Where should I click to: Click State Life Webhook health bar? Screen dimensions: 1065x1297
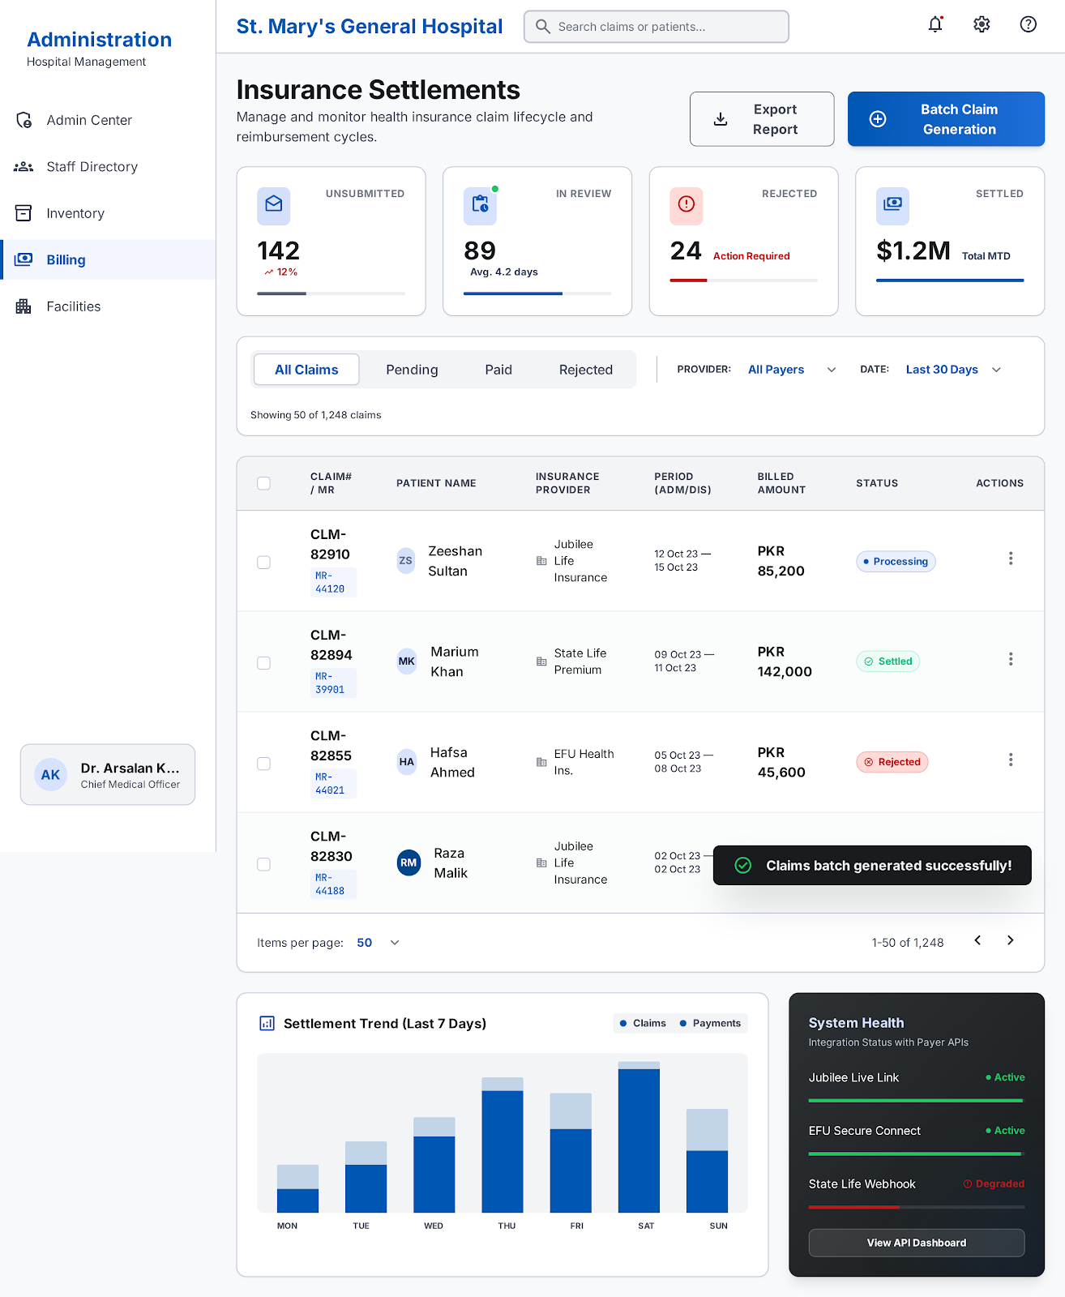click(917, 1207)
